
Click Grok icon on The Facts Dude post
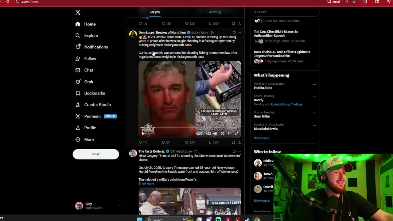234,151
